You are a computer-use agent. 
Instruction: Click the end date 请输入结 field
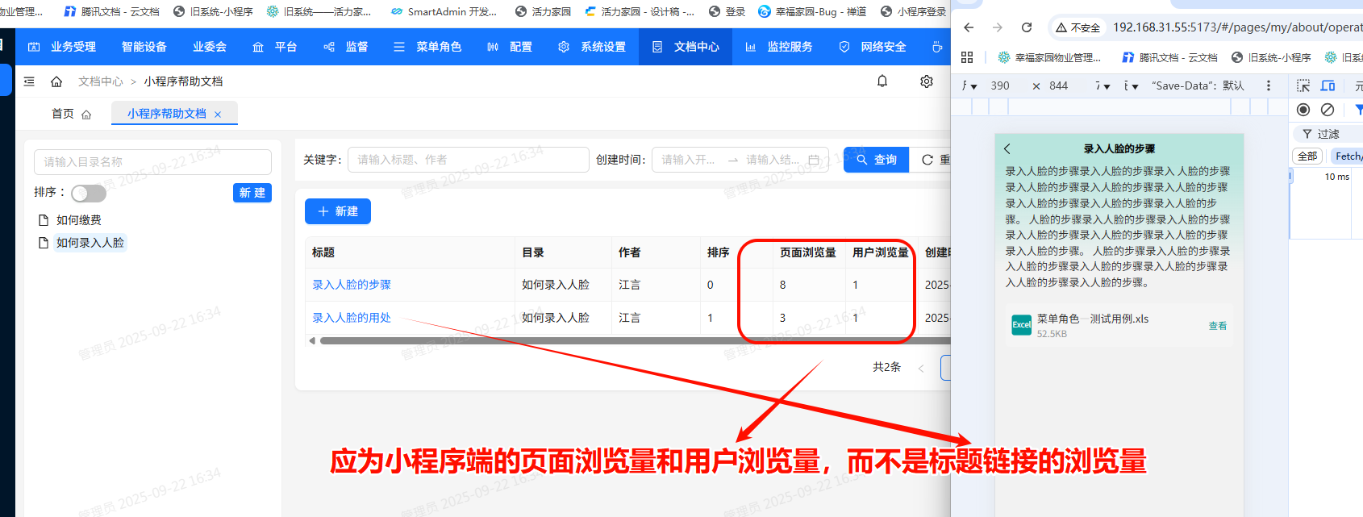pyautogui.click(x=773, y=160)
